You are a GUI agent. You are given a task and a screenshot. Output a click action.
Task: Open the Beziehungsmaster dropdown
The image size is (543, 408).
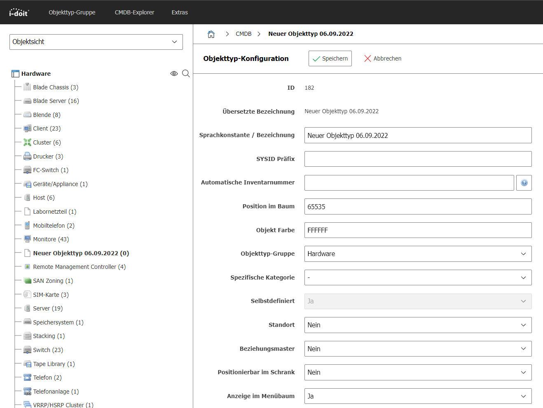[x=418, y=349]
